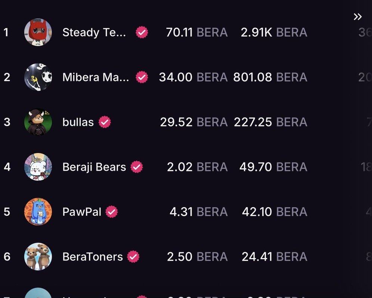Click the verified badge beside Beraji Bears
Screen dimensions: 372x298
137,167
